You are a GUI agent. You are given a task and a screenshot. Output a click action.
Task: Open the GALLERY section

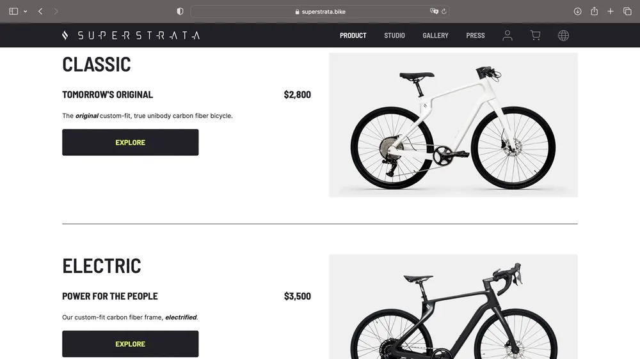[x=435, y=35]
